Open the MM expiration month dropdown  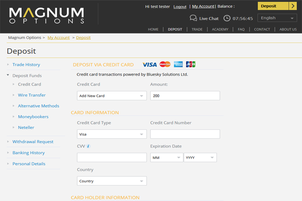tap(167, 157)
